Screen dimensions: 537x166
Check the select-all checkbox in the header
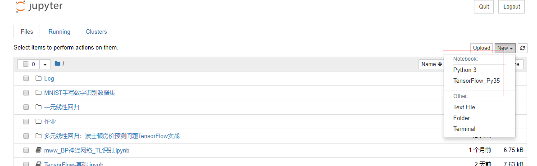coord(25,64)
